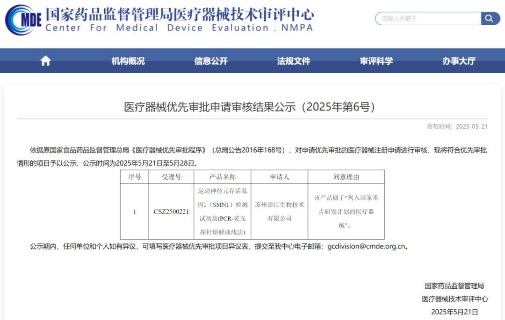Click the site title 国家药品监督管理局医疗器械技术审评中心
This screenshot has width=505, height=320.
[x=180, y=14]
